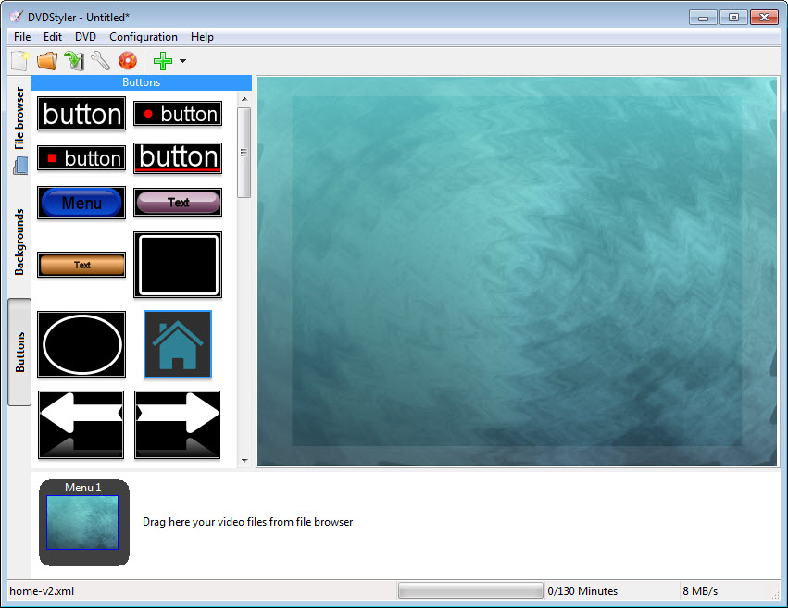Click the buttons list scroll up arrow
Viewport: 788px width, 608px height.
pyautogui.click(x=244, y=99)
